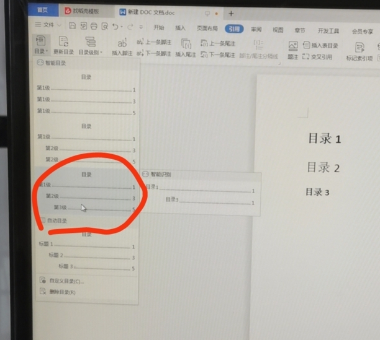Select the 引用 ribbon tab

point(234,29)
